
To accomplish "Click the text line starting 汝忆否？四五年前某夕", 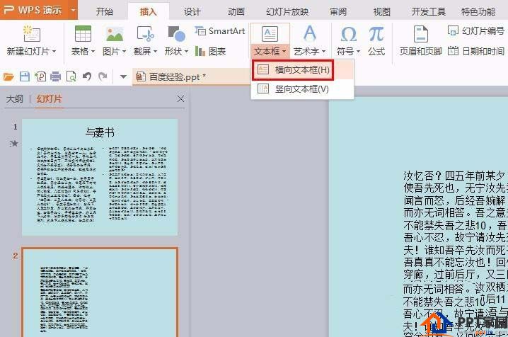I will [454, 176].
